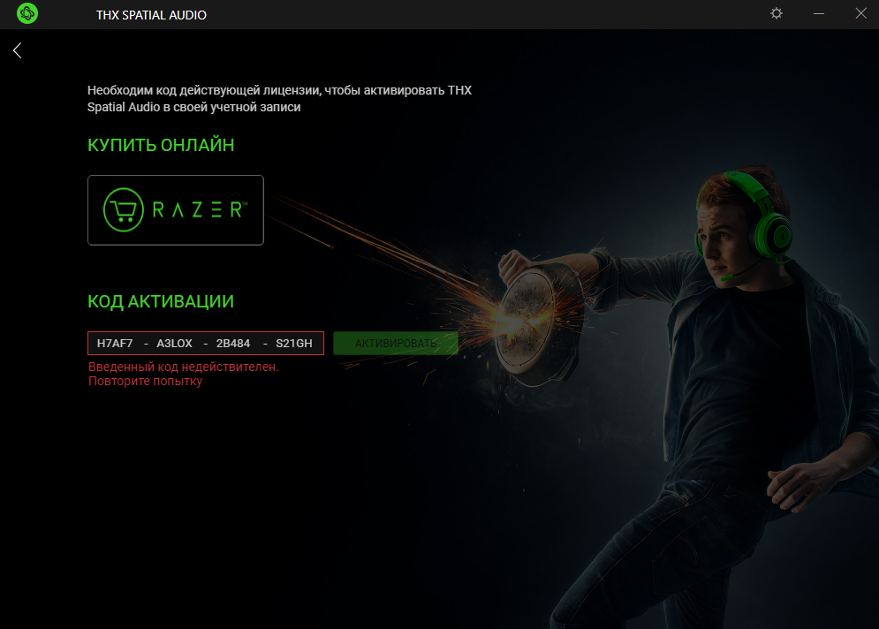879x629 pixels.
Task: Minimize the THX Spatial Audio window
Action: [x=819, y=13]
